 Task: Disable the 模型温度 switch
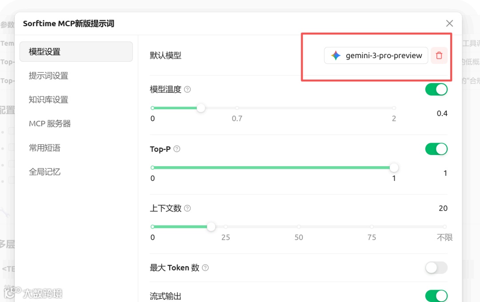pyautogui.click(x=436, y=89)
